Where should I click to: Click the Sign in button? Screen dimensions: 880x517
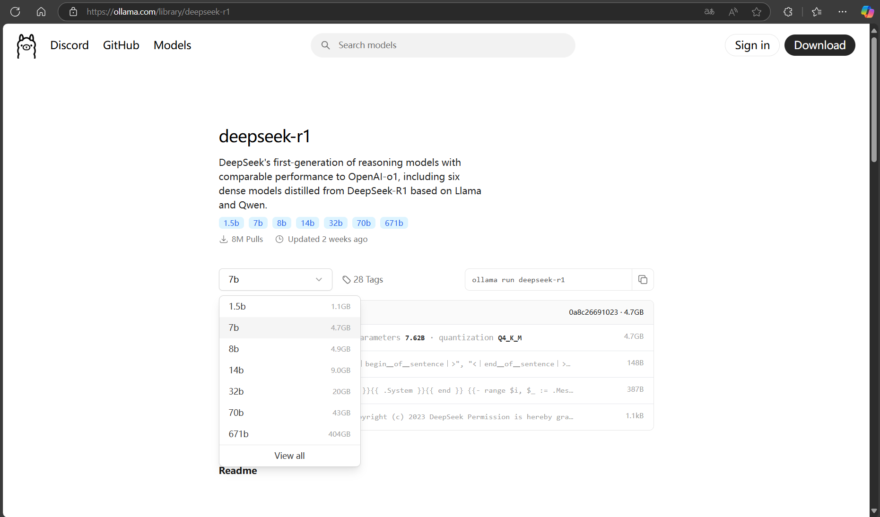click(x=752, y=45)
